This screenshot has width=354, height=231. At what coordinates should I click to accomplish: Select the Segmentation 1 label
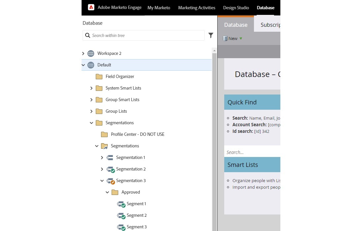tap(130, 158)
